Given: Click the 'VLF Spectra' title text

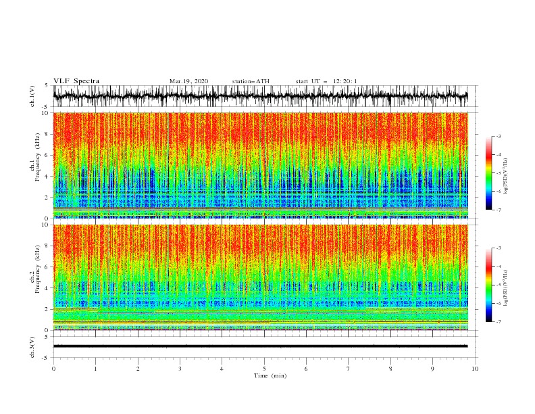Looking at the screenshot, I should [x=76, y=81].
